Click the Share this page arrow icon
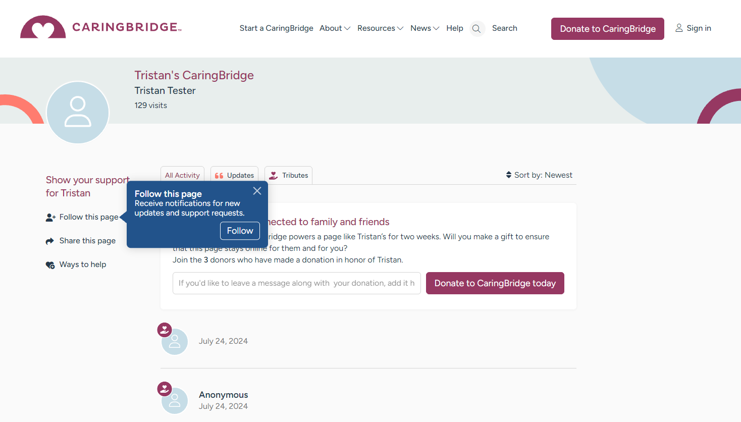Screen dimensions: 741x422 [50, 241]
